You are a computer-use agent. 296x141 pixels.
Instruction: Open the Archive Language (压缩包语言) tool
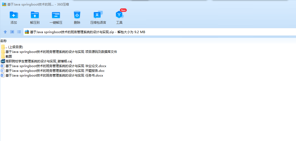98,15
